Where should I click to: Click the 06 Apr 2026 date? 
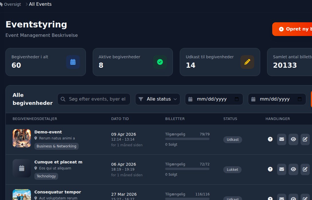[124, 165]
